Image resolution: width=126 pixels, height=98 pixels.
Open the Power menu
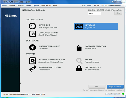[5, 6]
